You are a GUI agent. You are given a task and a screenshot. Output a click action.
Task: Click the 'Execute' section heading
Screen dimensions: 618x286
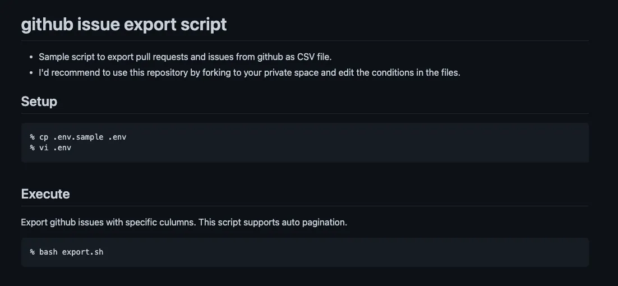pyautogui.click(x=45, y=194)
